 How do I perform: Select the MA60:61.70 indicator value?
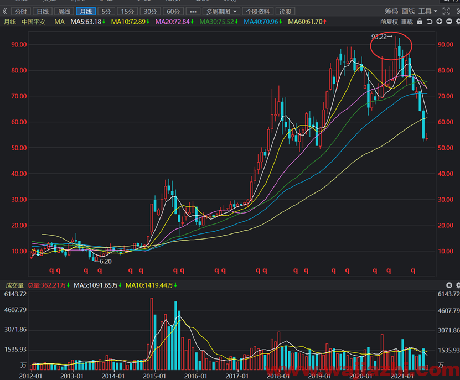pyautogui.click(x=307, y=22)
